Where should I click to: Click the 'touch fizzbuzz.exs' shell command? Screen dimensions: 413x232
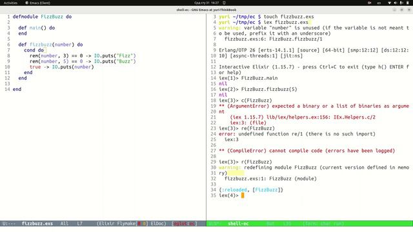[288, 17]
